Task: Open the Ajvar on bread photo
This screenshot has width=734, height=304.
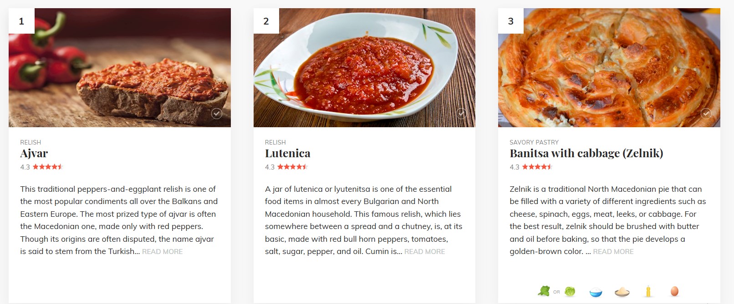Action: [x=120, y=68]
